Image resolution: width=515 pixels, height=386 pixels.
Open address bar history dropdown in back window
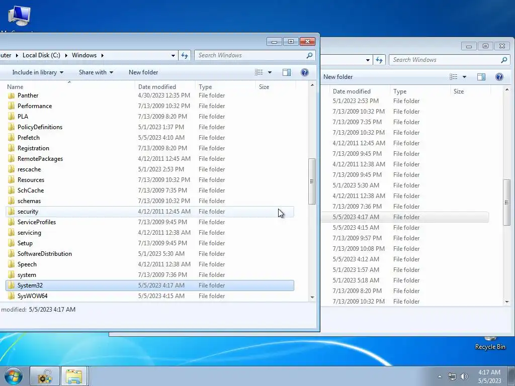(x=368, y=60)
